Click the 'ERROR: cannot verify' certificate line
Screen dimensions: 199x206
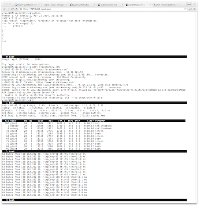[94, 90]
